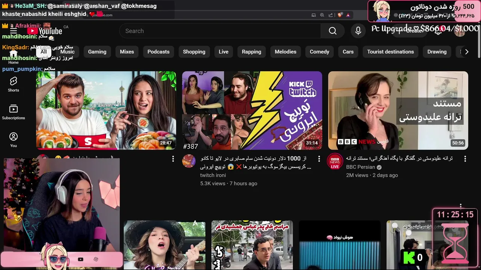Click the 50:56 duration badge

(458, 143)
